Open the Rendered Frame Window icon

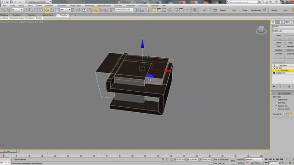pos(181,10)
